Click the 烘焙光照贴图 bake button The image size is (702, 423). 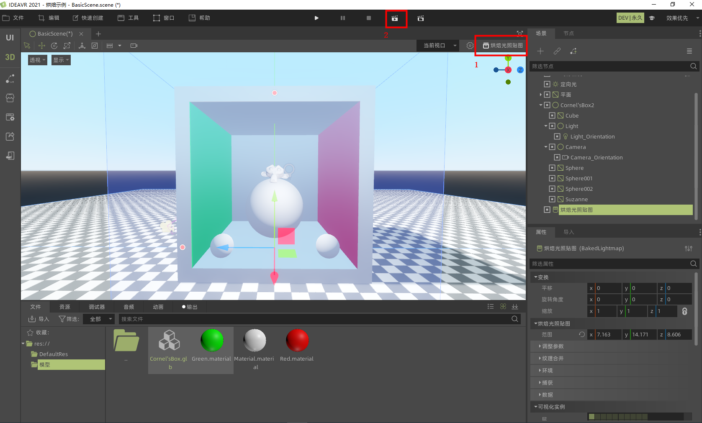pos(502,46)
